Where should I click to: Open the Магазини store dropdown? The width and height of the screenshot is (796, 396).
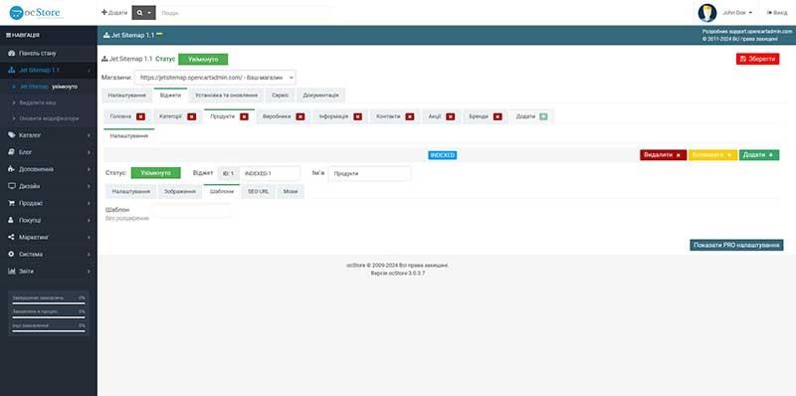[215, 78]
